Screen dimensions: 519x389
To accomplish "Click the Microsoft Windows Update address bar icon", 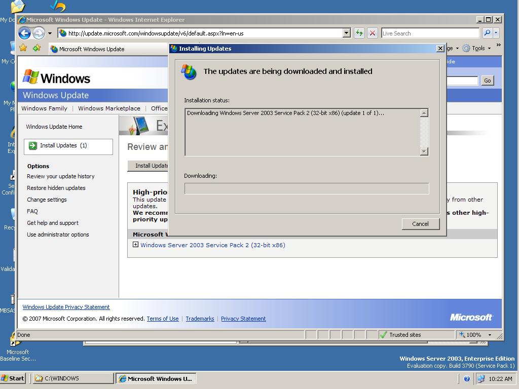I will (63, 33).
